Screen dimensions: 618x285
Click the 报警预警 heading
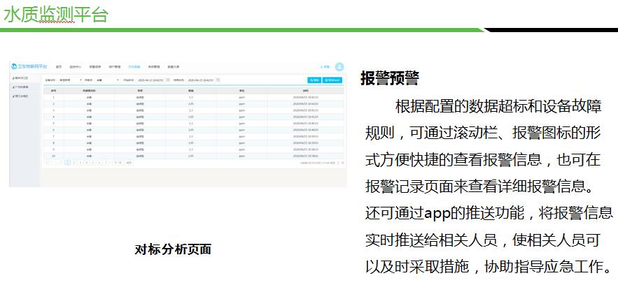click(x=389, y=78)
